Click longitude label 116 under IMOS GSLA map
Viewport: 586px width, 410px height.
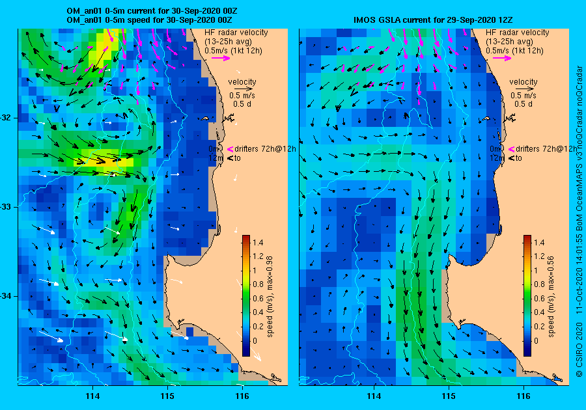coord(523,396)
